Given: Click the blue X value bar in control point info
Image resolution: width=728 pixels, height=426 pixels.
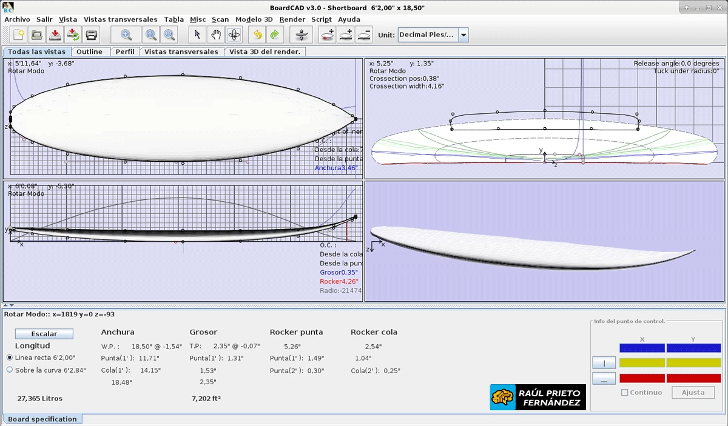Looking at the screenshot, I should (x=641, y=347).
